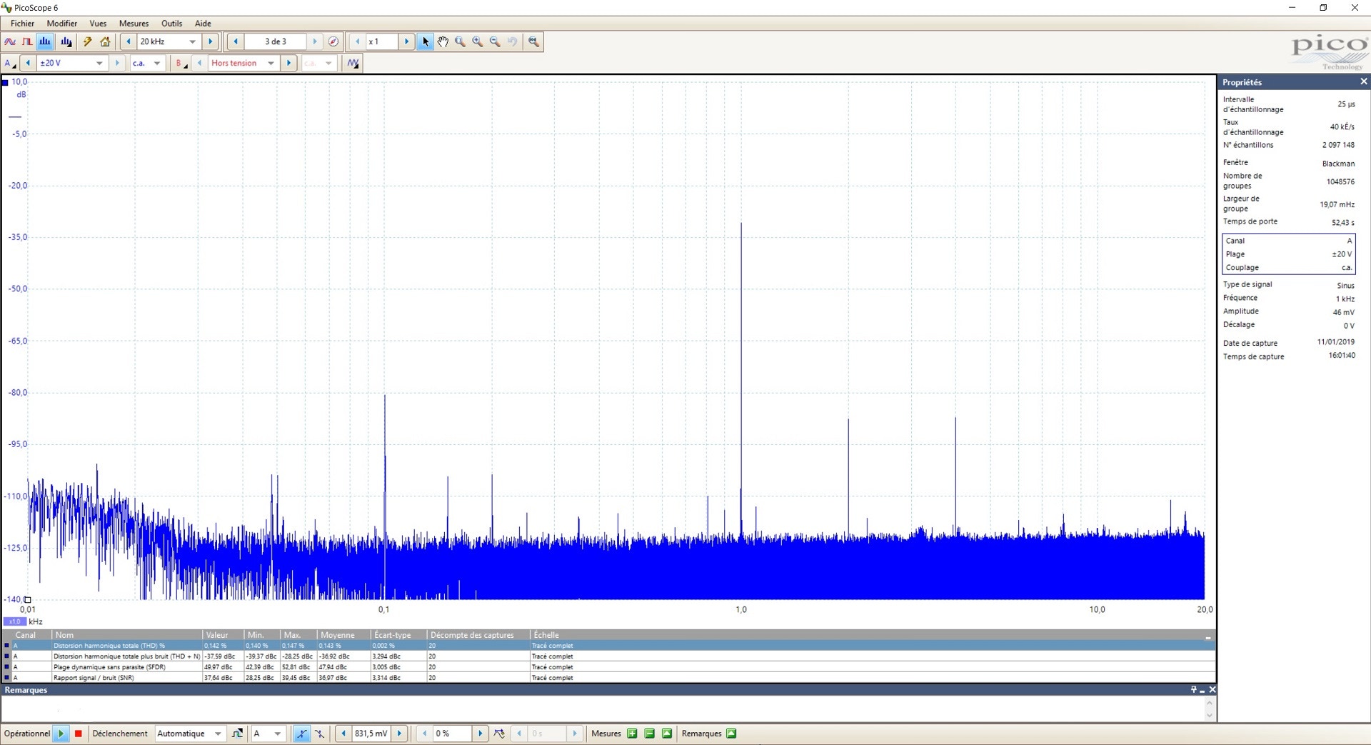Open the Modifier menu

[62, 24]
